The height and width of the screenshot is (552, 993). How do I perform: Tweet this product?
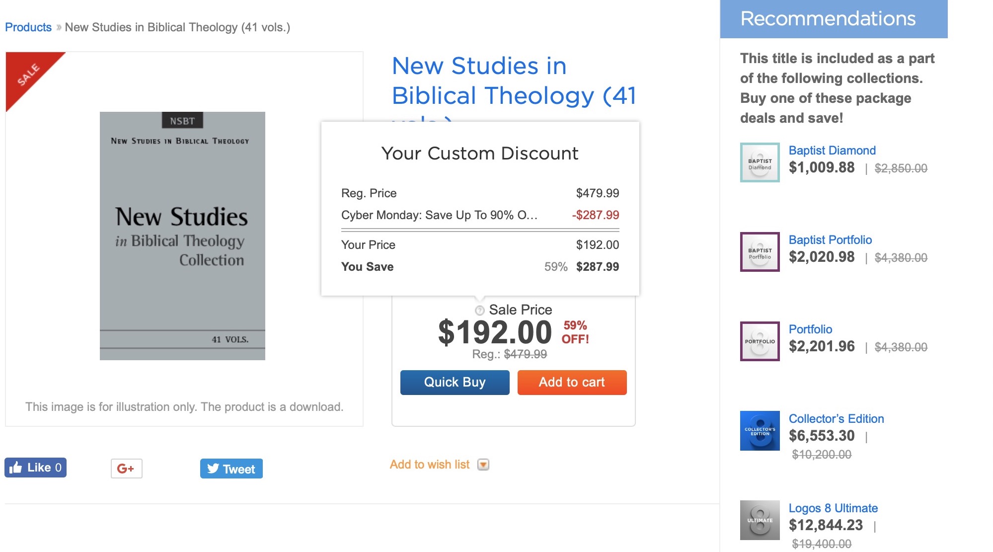click(231, 469)
